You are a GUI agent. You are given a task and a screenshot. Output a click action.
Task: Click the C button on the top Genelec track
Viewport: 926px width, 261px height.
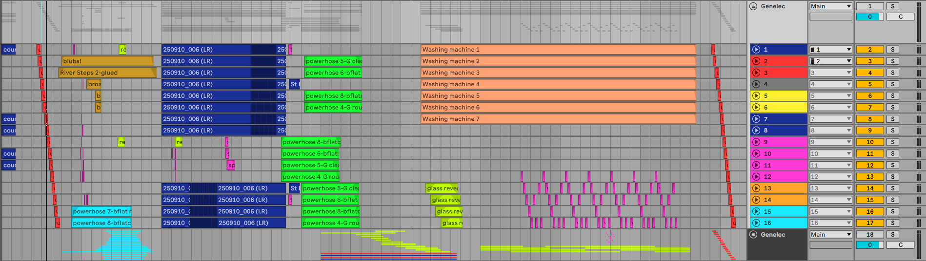(x=900, y=17)
